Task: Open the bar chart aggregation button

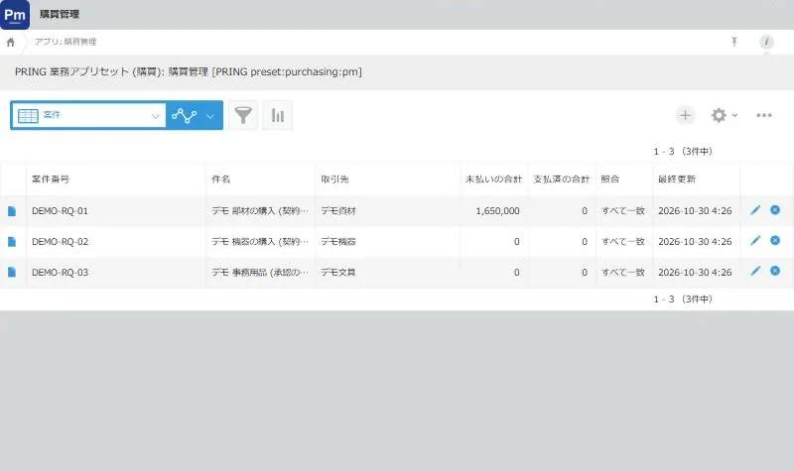Action: [278, 115]
